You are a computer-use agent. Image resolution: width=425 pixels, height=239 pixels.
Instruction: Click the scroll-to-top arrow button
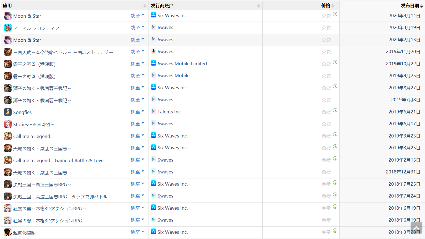click(416, 228)
